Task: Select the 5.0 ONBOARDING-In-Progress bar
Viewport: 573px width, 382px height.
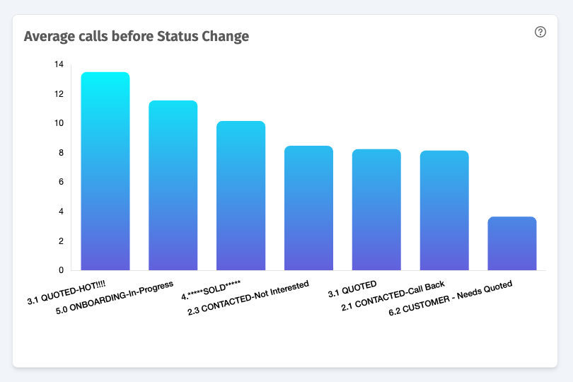Action: coord(173,185)
